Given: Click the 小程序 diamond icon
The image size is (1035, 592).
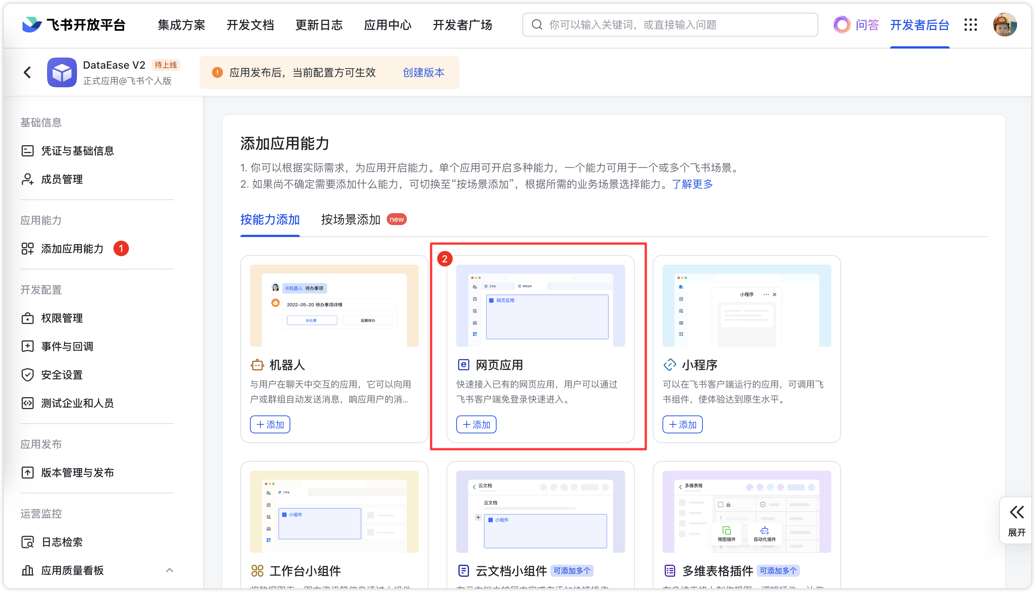Looking at the screenshot, I should coord(670,365).
